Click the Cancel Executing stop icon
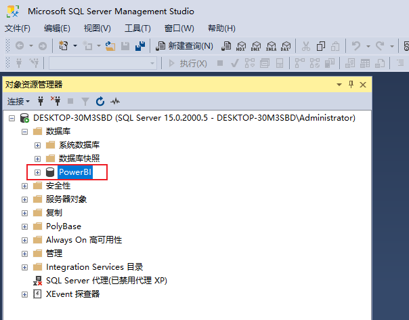The height and width of the screenshot is (320, 409). [x=220, y=63]
